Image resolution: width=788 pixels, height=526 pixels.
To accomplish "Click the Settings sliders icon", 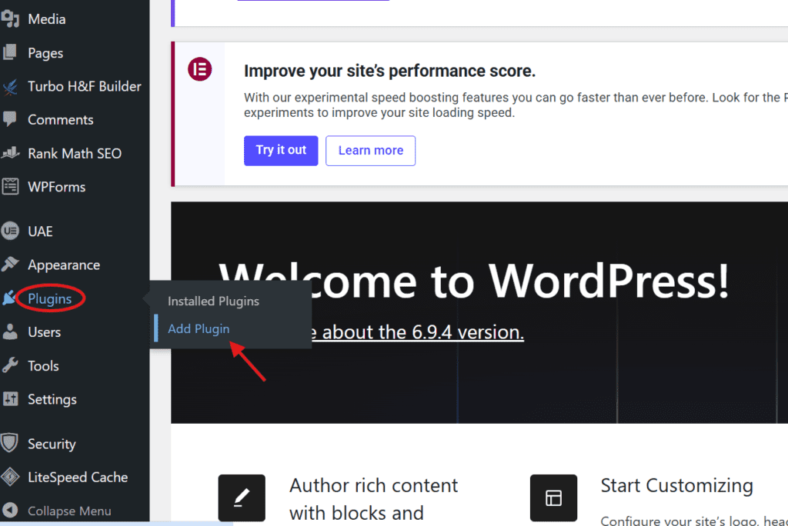I will 10,399.
